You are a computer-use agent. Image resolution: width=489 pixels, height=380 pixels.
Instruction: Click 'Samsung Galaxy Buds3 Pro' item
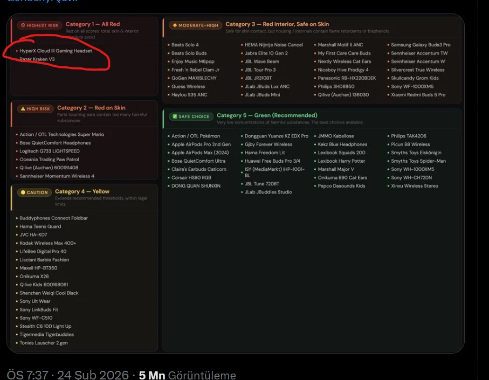click(x=421, y=45)
